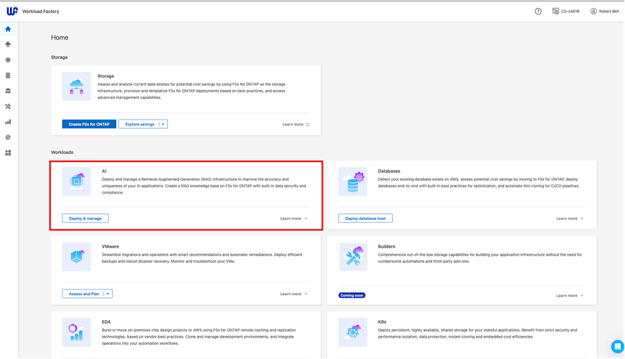Click the Databases card title
This screenshot has height=359, width=625.
(x=389, y=171)
